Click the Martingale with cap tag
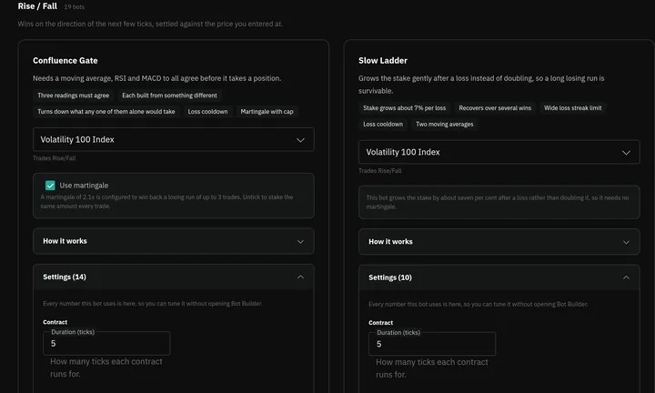Viewport: 655px width, 393px height. click(267, 112)
